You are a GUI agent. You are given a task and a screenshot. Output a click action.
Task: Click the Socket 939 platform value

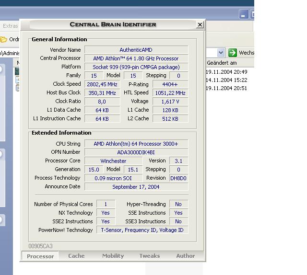pos(136,67)
